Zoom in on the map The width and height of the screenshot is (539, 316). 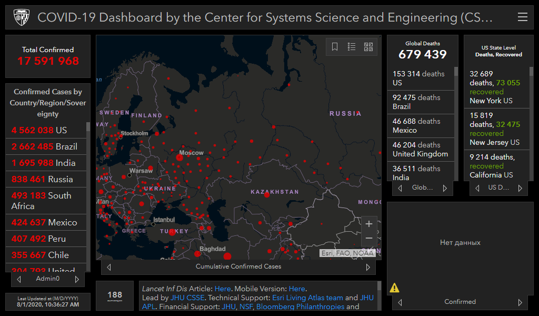click(x=369, y=224)
